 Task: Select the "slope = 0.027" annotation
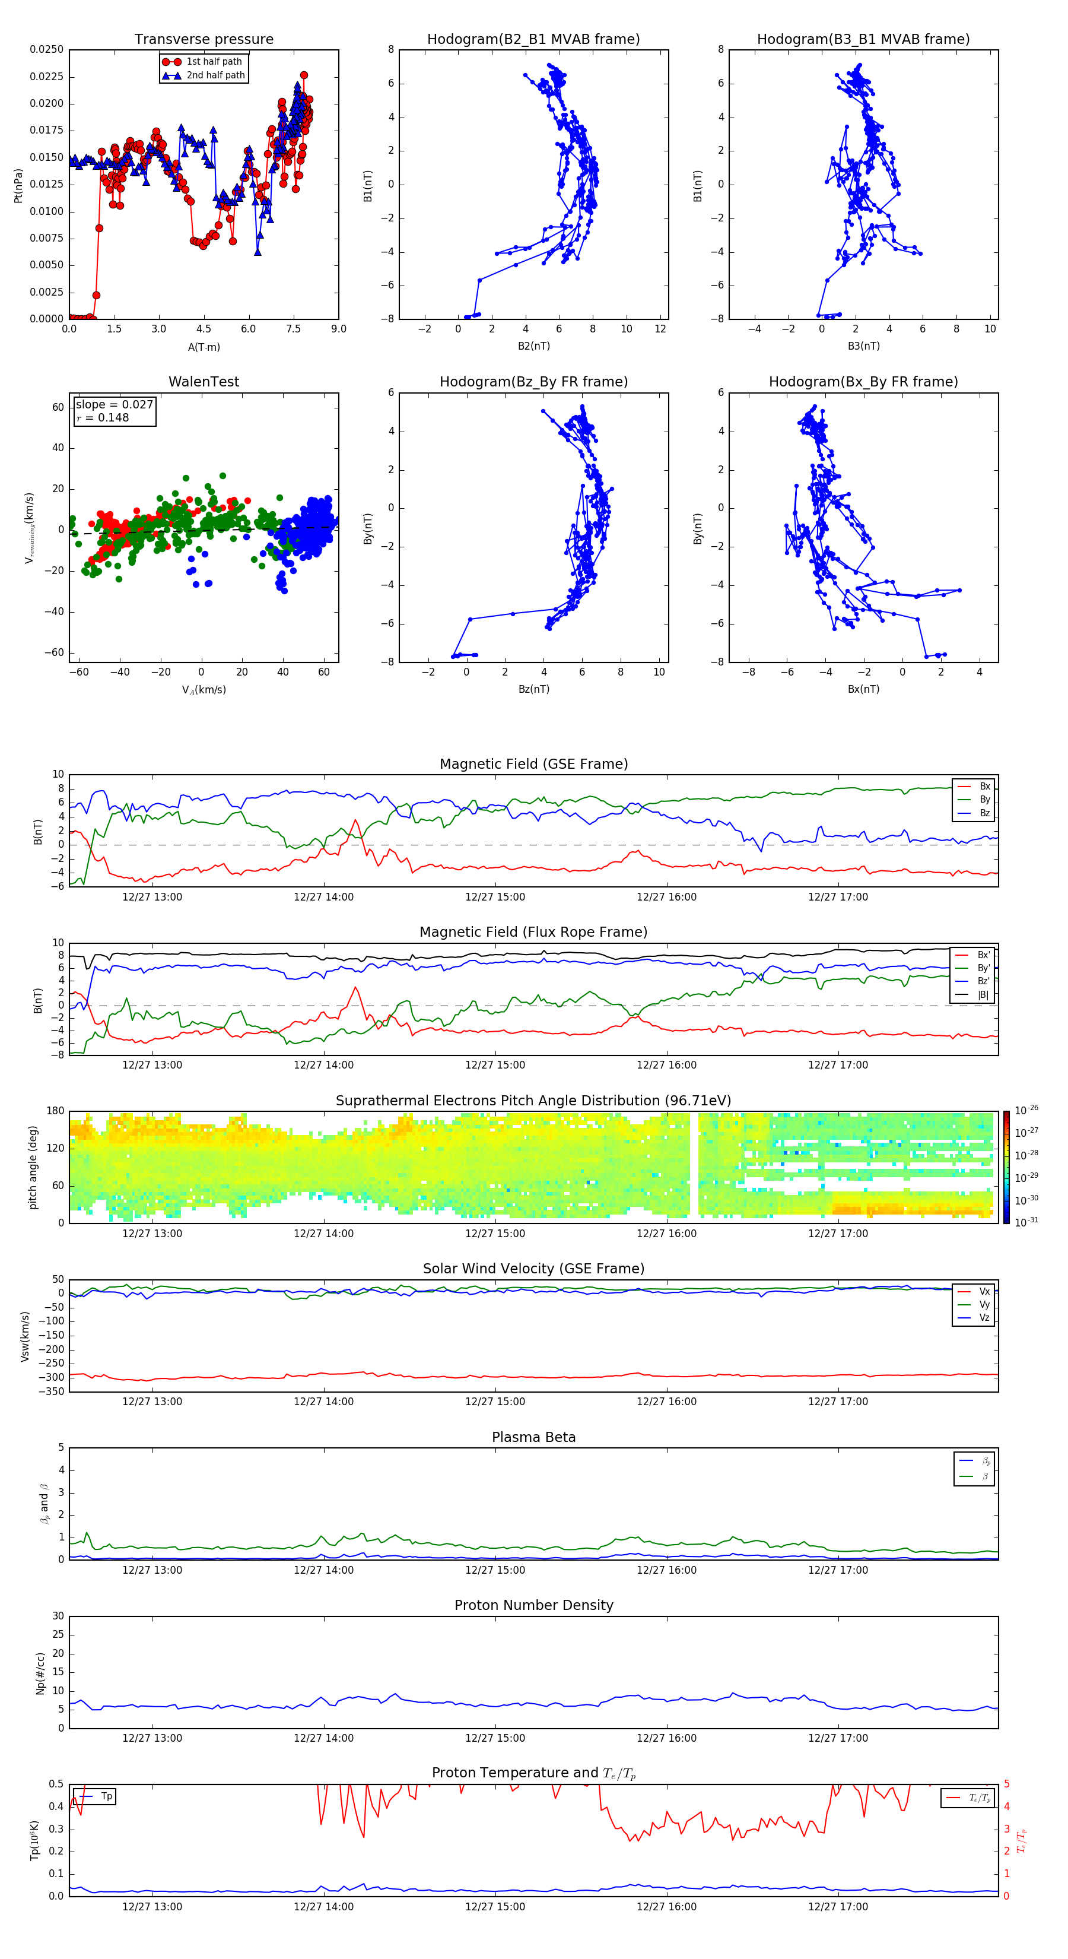[x=114, y=405]
